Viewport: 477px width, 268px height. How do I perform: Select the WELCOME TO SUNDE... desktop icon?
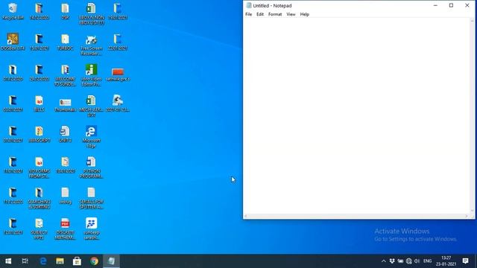[x=65, y=75]
